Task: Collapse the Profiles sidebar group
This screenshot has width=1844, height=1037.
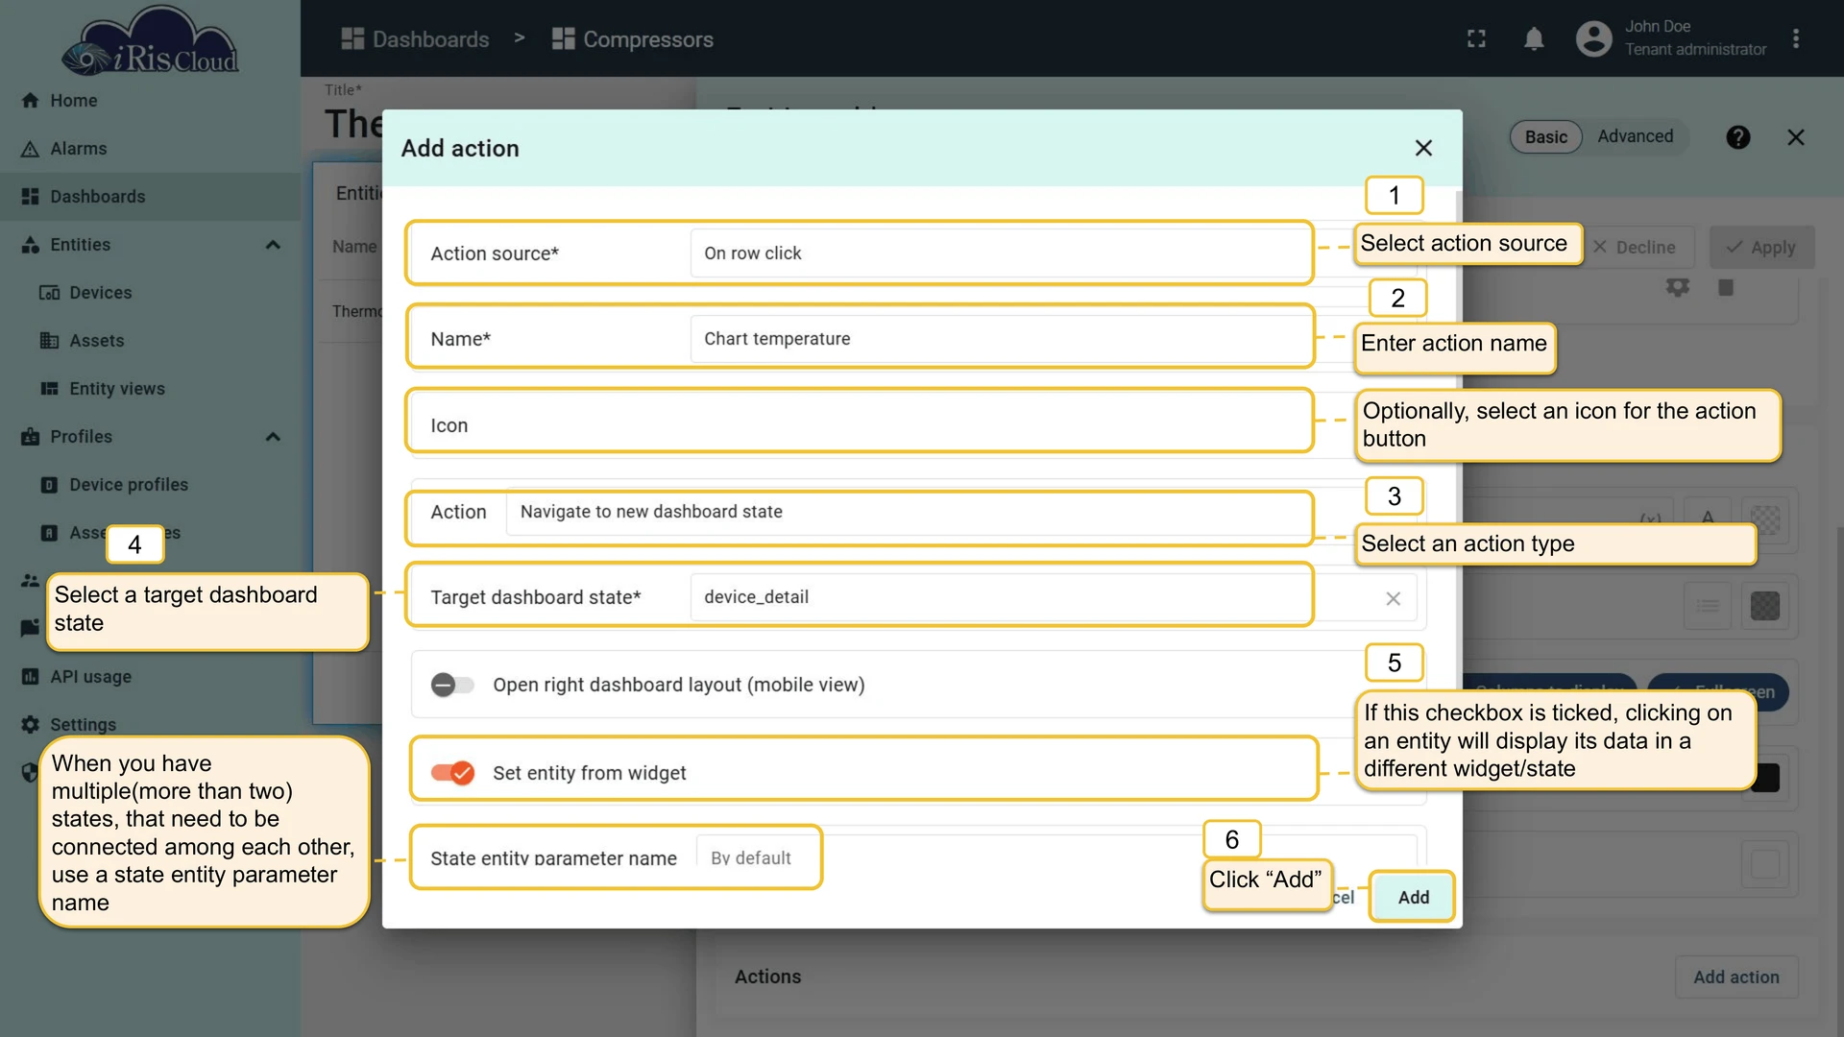Action: click(273, 436)
